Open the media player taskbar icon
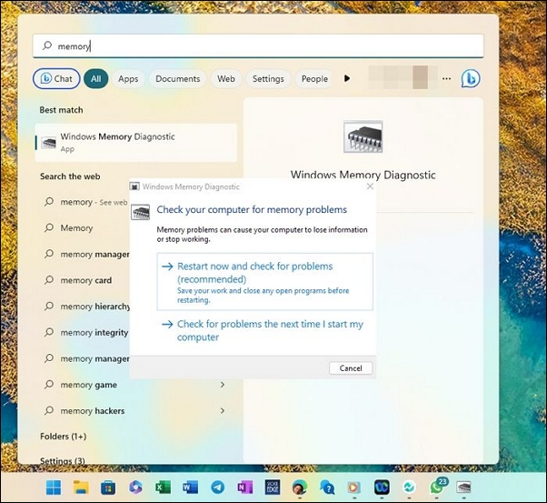547x503 pixels. [354, 488]
